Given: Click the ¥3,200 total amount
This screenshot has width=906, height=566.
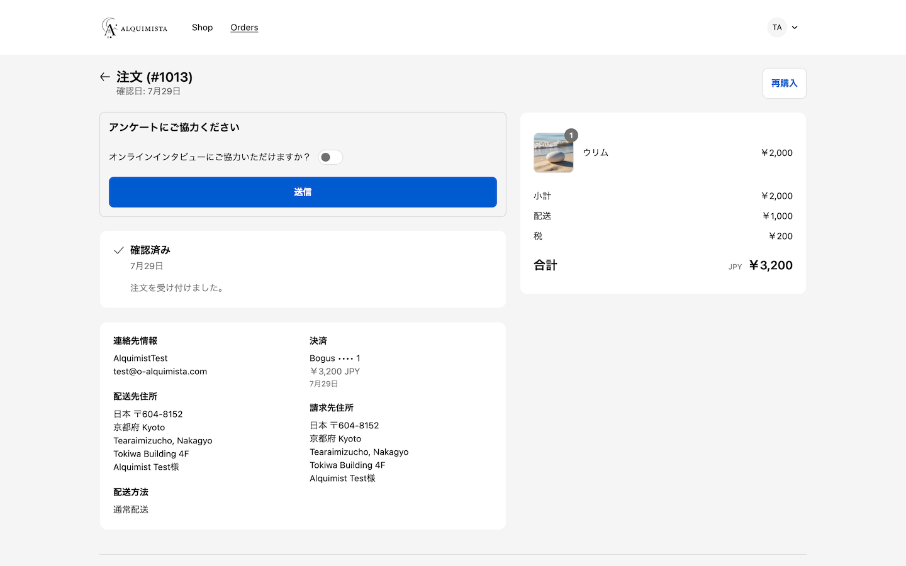Looking at the screenshot, I should click(x=771, y=265).
